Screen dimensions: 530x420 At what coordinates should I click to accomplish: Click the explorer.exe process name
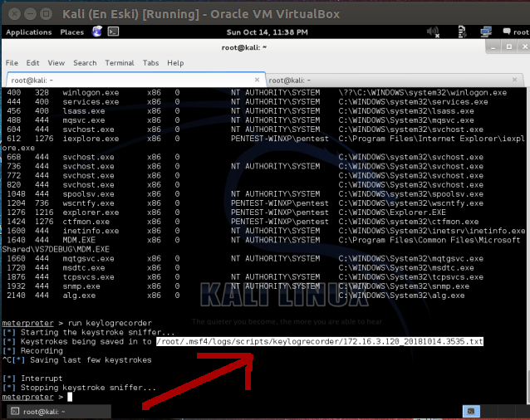tap(91, 212)
